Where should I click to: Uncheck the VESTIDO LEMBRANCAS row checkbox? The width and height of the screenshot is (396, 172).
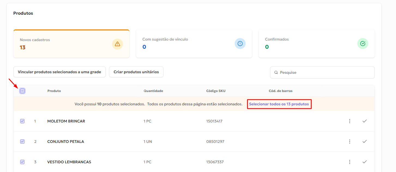coord(22,162)
